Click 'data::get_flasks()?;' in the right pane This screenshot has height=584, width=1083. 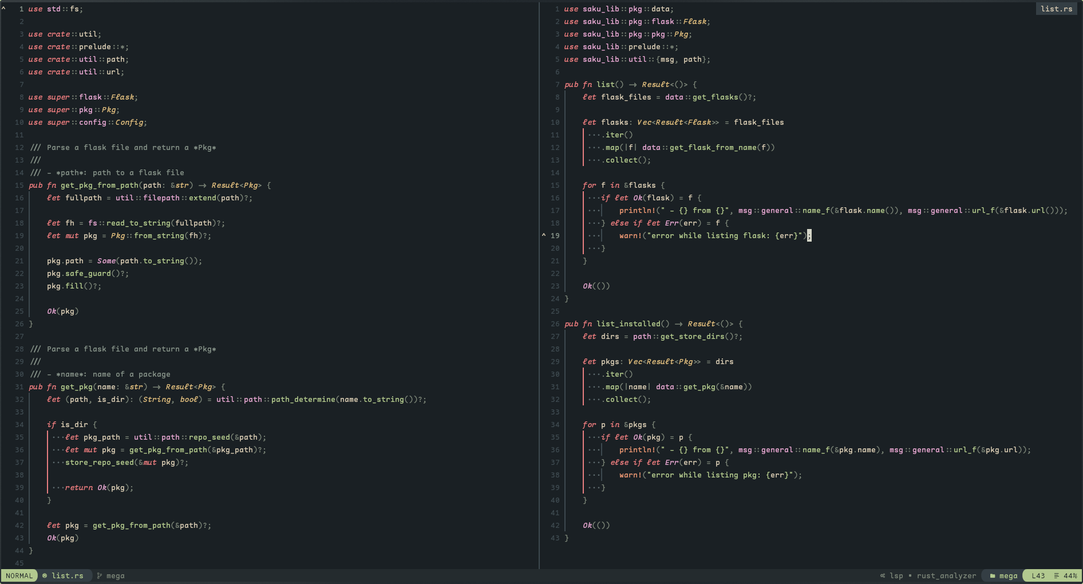coord(710,97)
